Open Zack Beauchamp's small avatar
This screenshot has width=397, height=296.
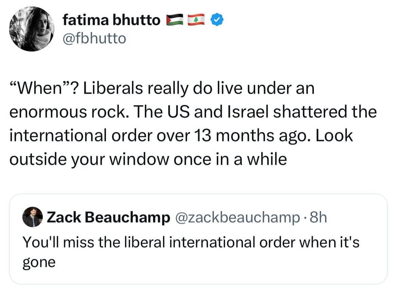[33, 217]
